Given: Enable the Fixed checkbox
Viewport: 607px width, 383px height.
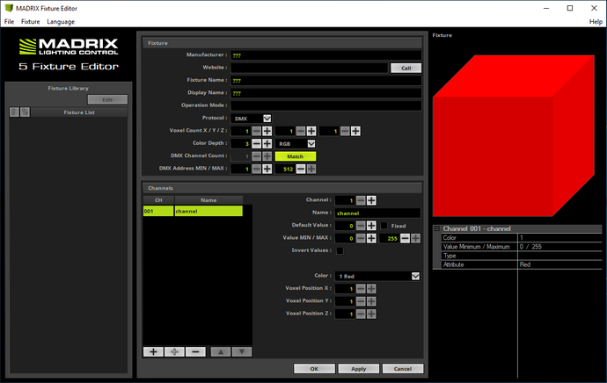Looking at the screenshot, I should point(384,226).
